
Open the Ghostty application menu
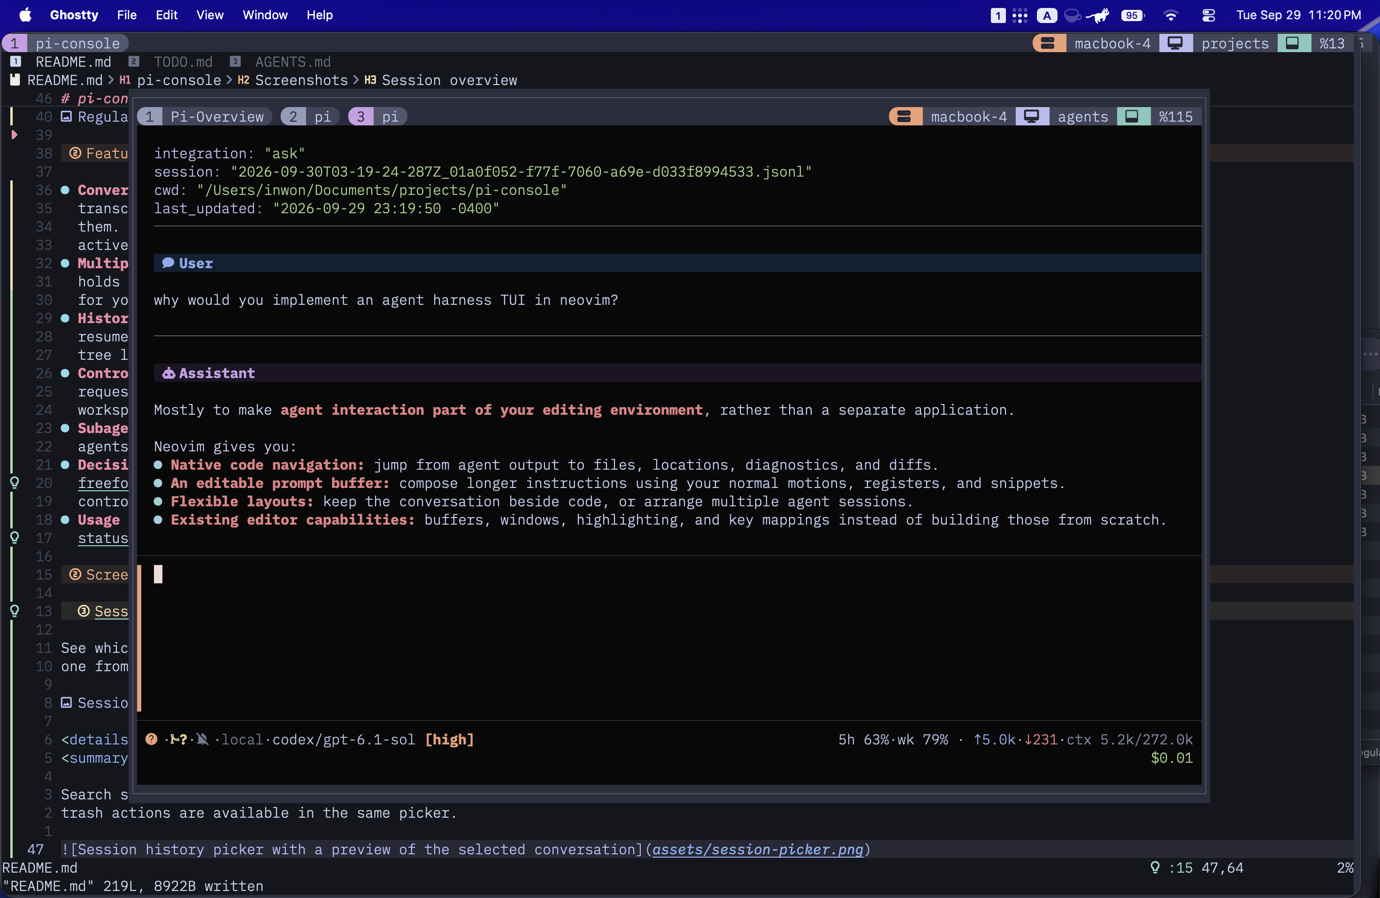[x=74, y=15]
